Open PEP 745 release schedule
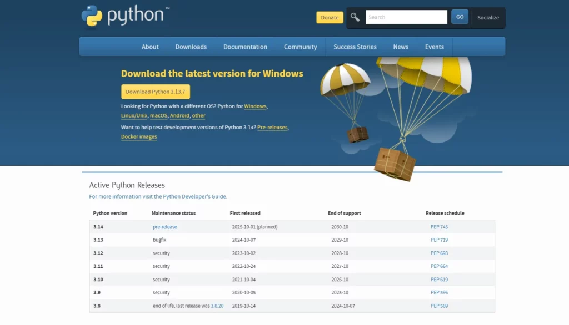Screen dimensions: 569x325 pyautogui.click(x=439, y=227)
